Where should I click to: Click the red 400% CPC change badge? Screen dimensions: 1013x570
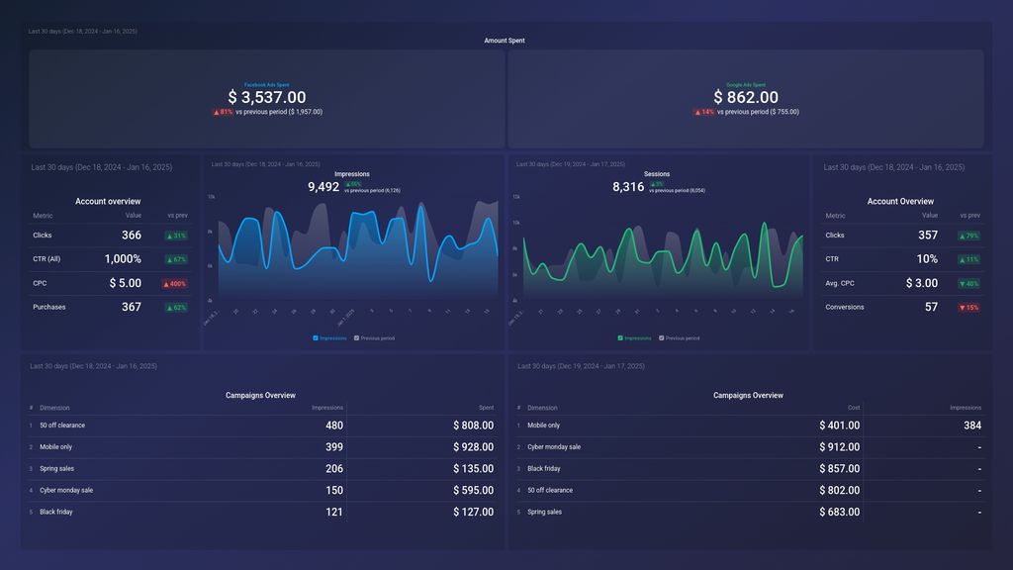[x=174, y=284]
